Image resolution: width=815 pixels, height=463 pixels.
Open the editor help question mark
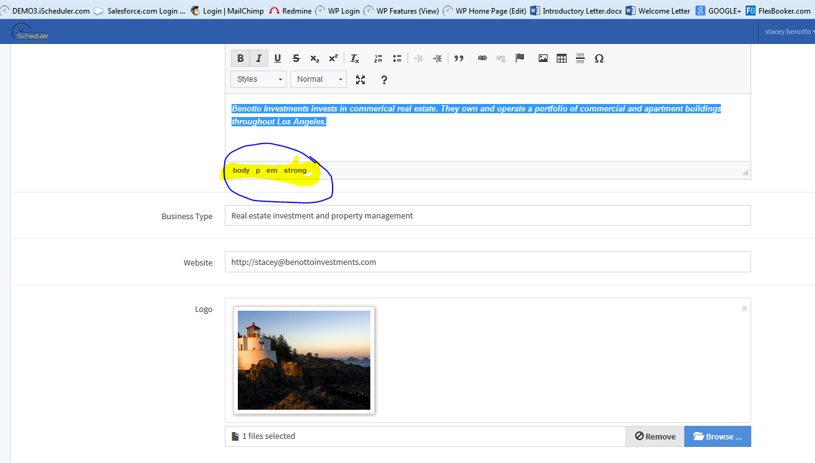coord(384,79)
